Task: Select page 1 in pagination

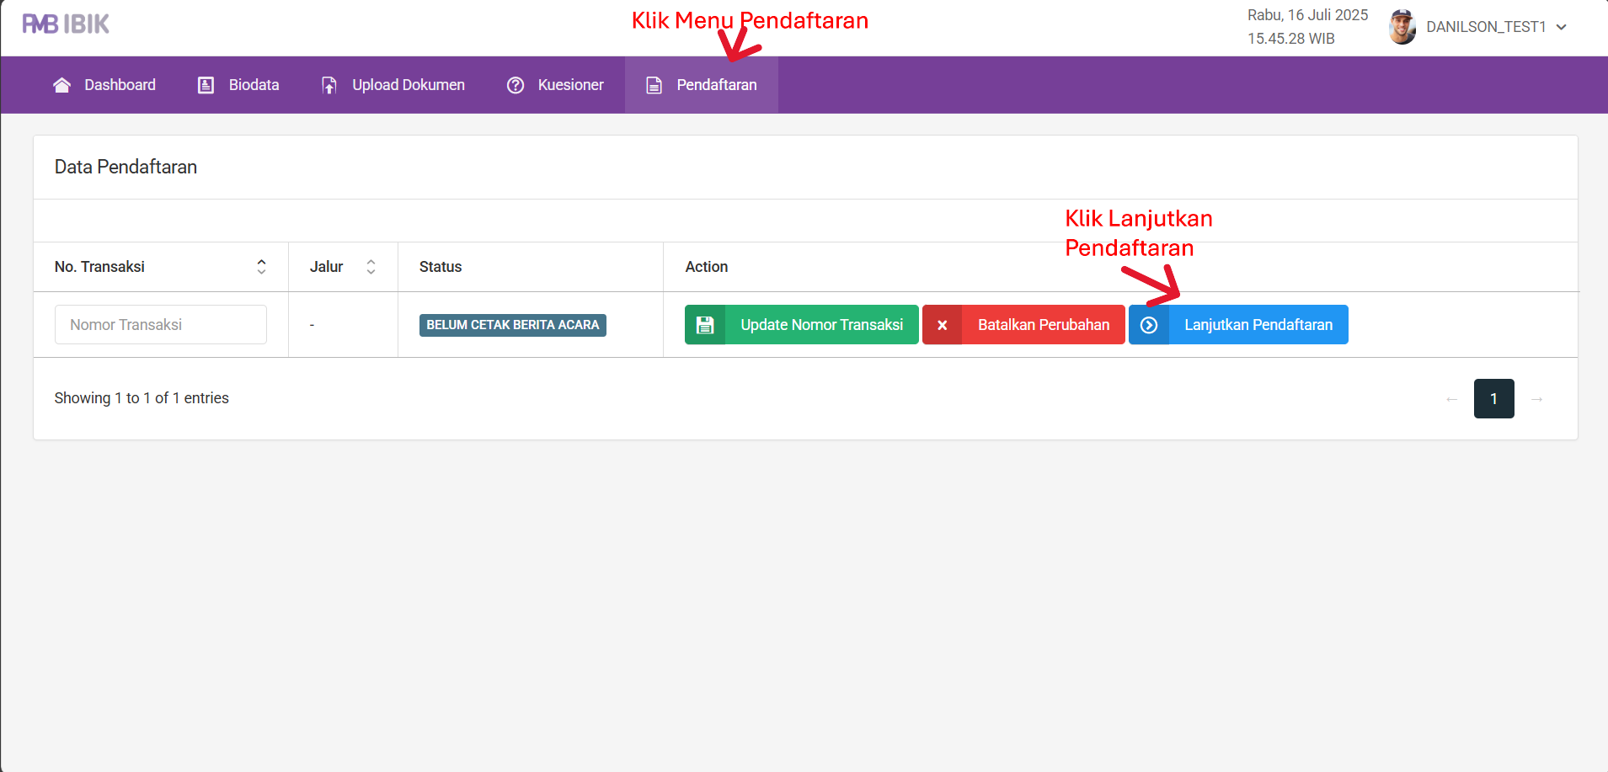Action: (x=1493, y=399)
